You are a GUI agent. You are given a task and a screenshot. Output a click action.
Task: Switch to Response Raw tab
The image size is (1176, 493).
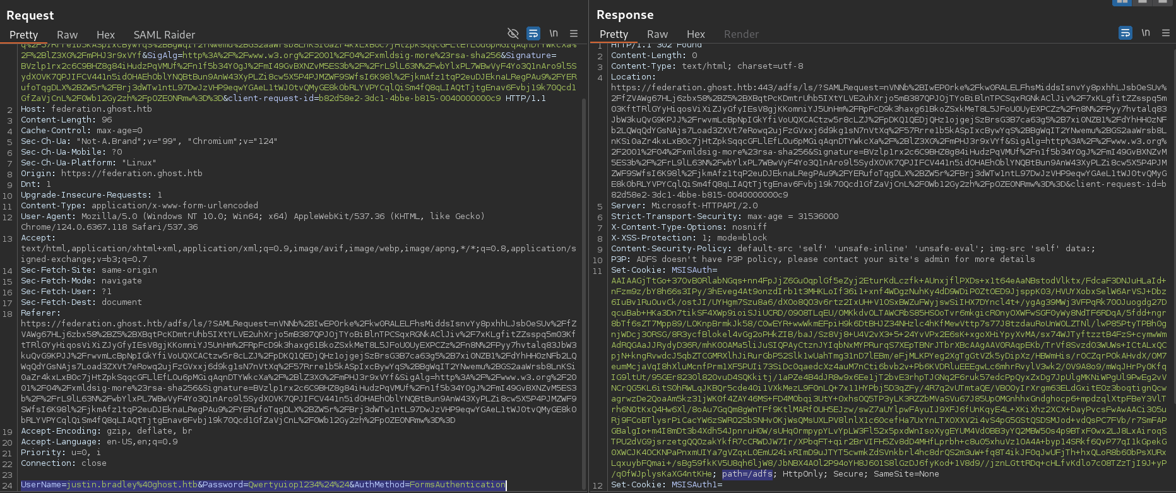tap(657, 34)
